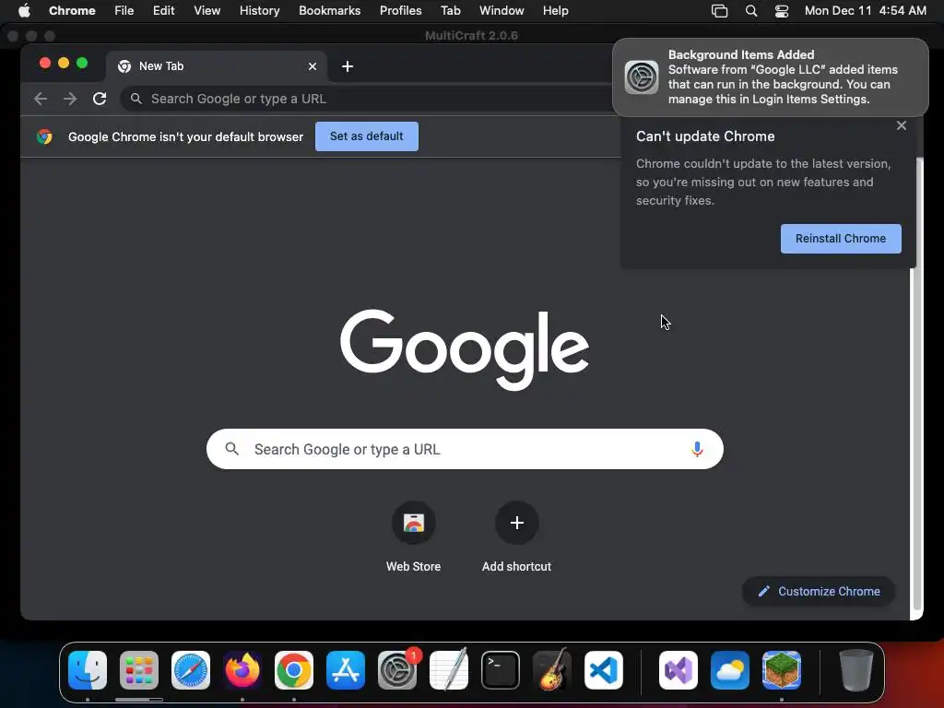
Task: Focus the address bar search field
Action: tap(367, 99)
